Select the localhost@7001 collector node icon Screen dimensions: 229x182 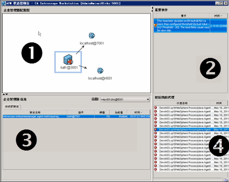[x=92, y=36]
